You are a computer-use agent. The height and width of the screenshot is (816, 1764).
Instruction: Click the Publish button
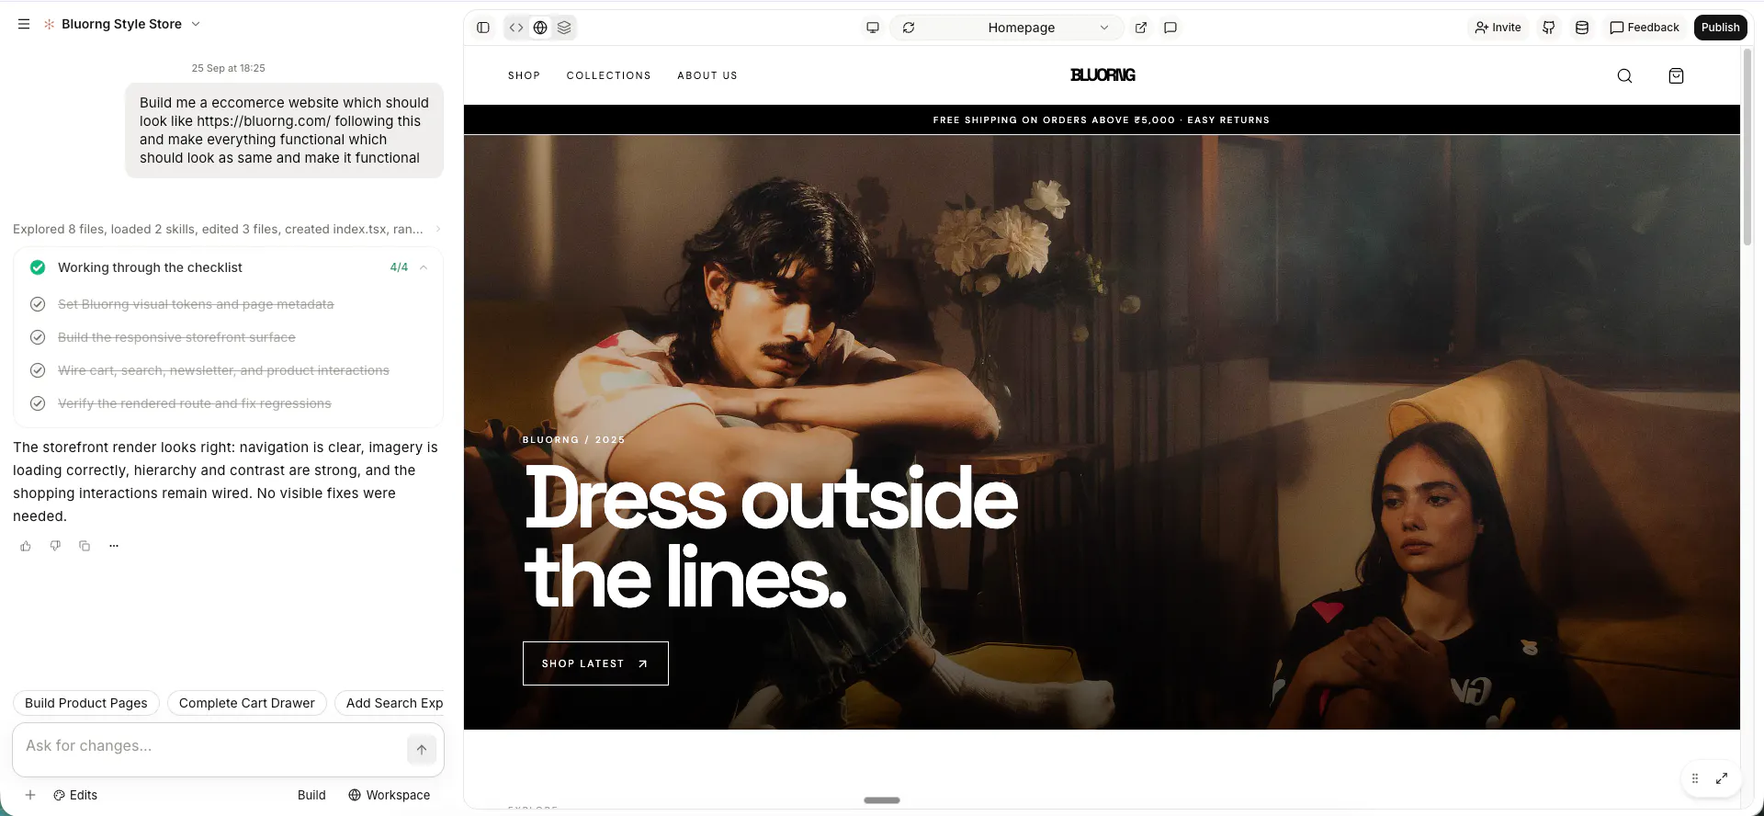point(1720,28)
